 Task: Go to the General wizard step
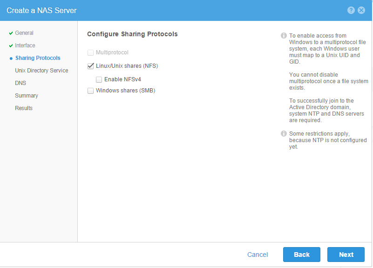point(24,33)
